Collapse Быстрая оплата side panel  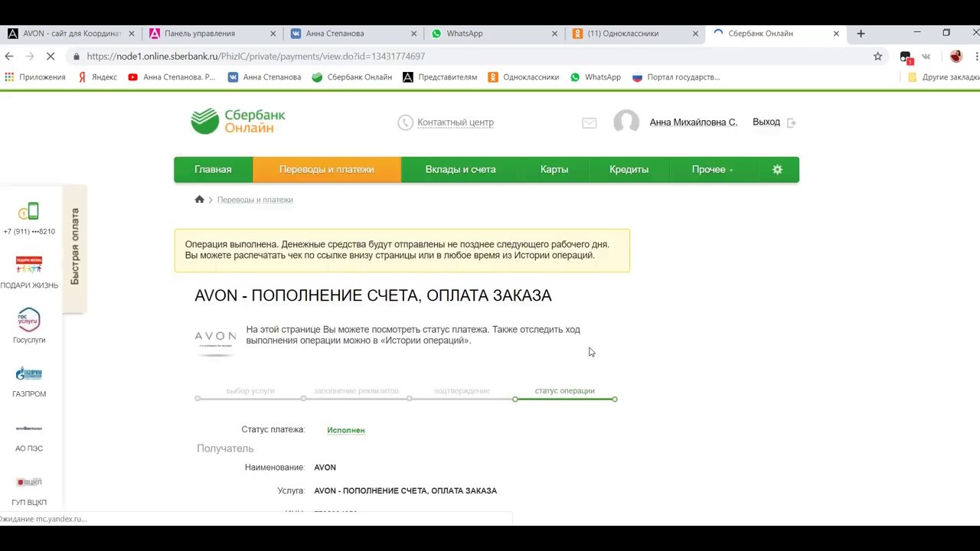[74, 248]
